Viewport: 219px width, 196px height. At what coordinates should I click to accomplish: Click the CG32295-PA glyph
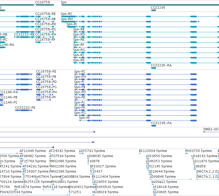[153, 126]
